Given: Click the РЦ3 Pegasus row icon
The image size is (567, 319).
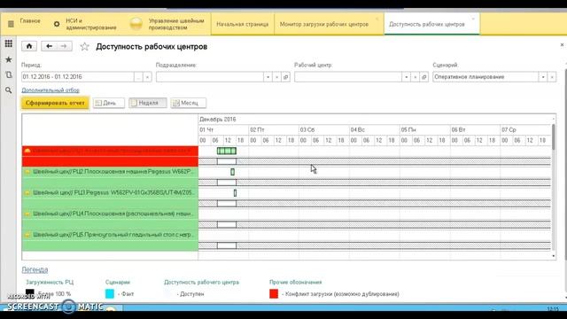Looking at the screenshot, I should 27,193.
